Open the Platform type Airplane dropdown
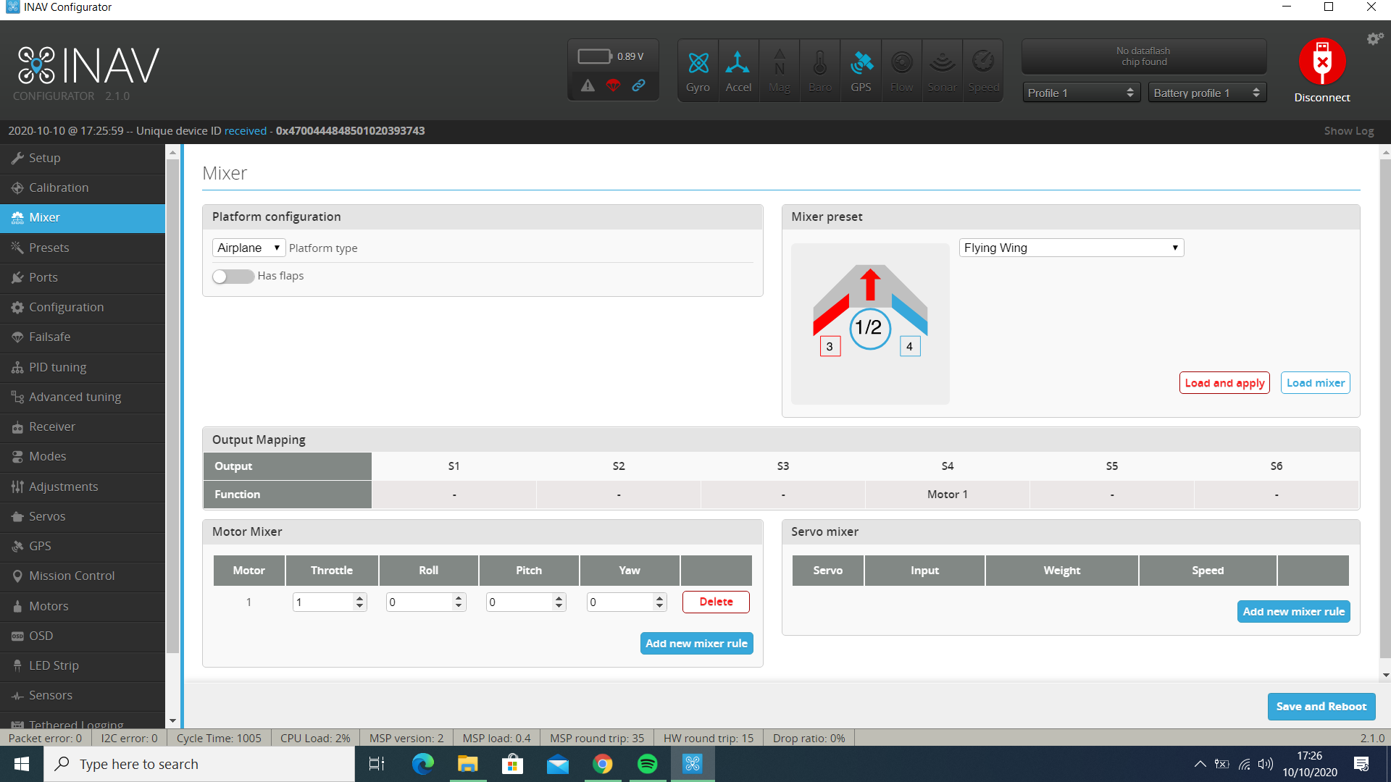 click(x=248, y=248)
